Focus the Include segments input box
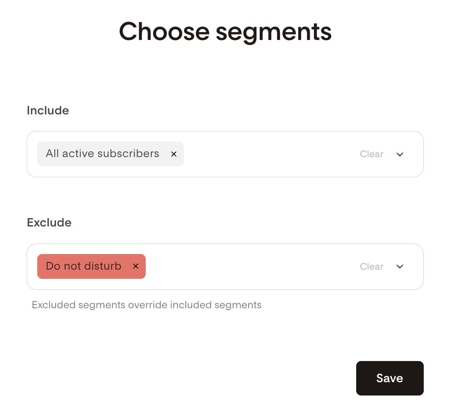This screenshot has height=418, width=455. point(267,154)
